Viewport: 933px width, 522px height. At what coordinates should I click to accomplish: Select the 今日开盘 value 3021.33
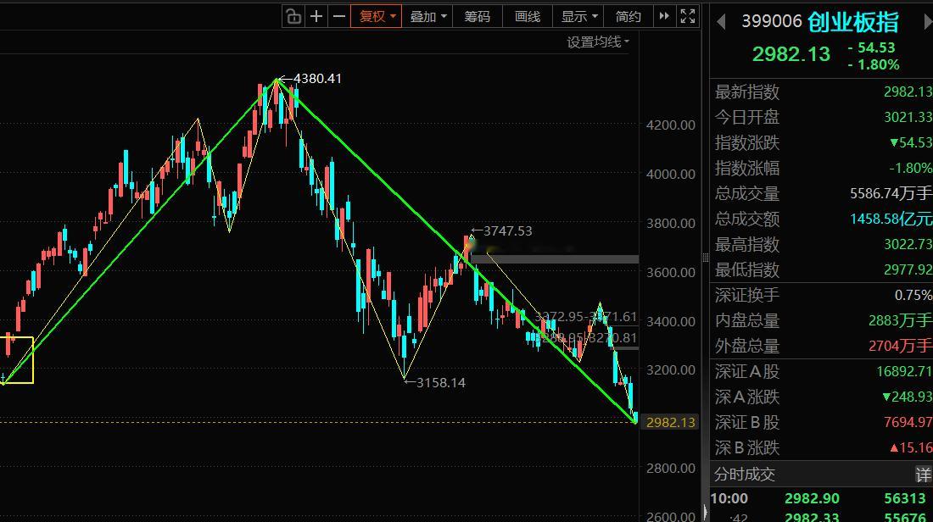(x=908, y=117)
